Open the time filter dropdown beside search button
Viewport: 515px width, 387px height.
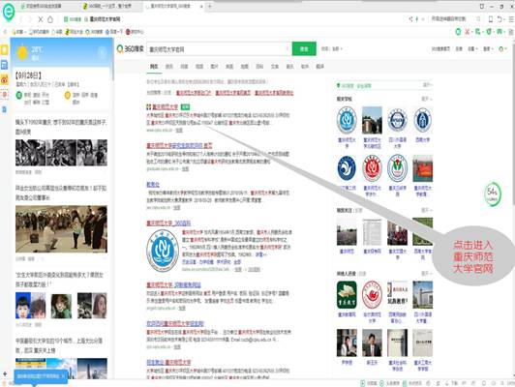point(331,49)
